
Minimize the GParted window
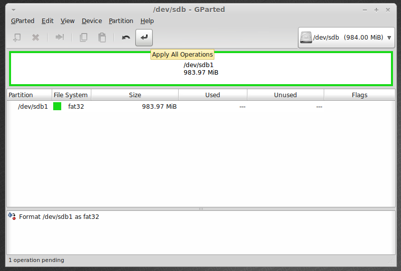[365, 10]
